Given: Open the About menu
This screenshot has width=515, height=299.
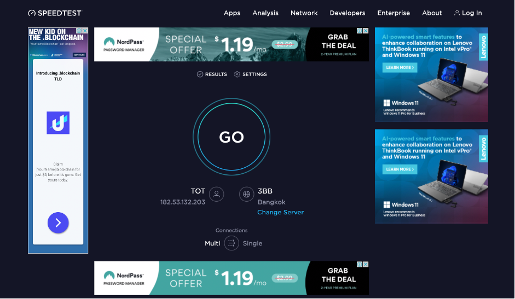Looking at the screenshot, I should click(432, 13).
